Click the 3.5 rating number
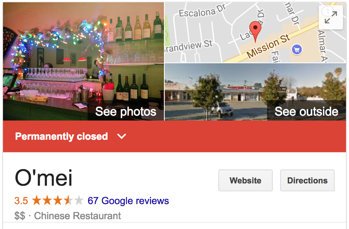Screen dimensions: 349x229 21,201
